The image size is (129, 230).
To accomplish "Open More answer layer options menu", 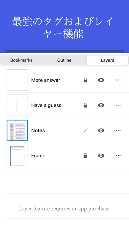I will 118,80.
